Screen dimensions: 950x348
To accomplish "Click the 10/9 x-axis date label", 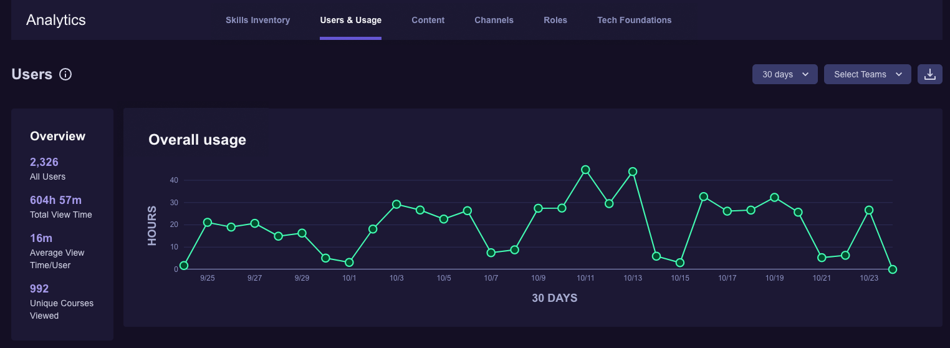I will 539,278.
